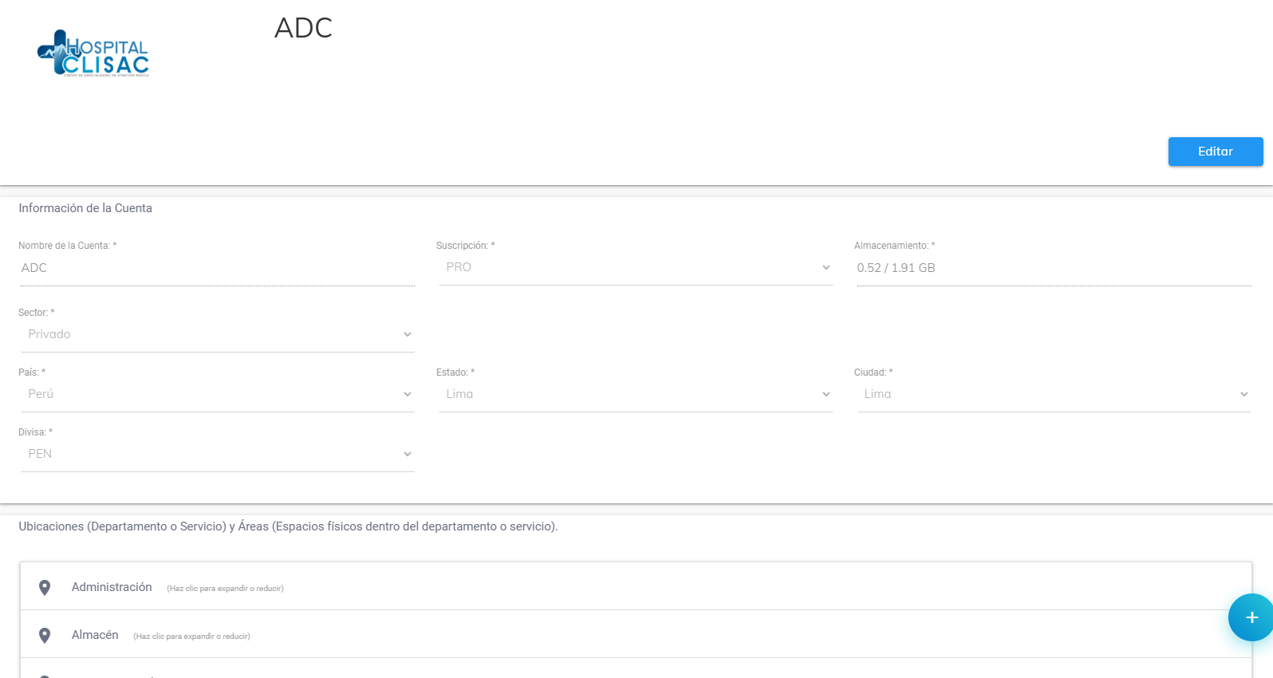1273x678 pixels.
Task: Click the expand hint text next to Administración
Action: pyautogui.click(x=225, y=589)
